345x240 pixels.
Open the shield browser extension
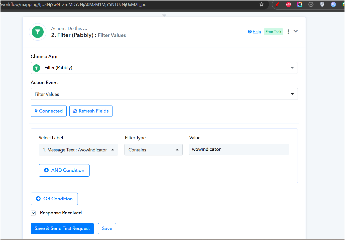pyautogui.click(x=322, y=4)
